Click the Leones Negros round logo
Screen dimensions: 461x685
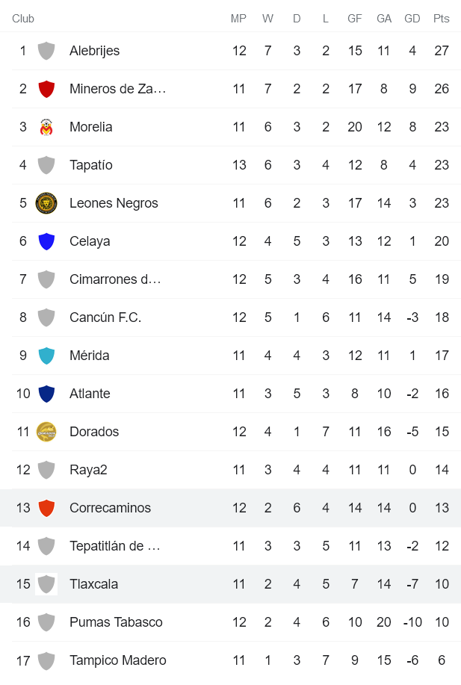pyautogui.click(x=46, y=203)
